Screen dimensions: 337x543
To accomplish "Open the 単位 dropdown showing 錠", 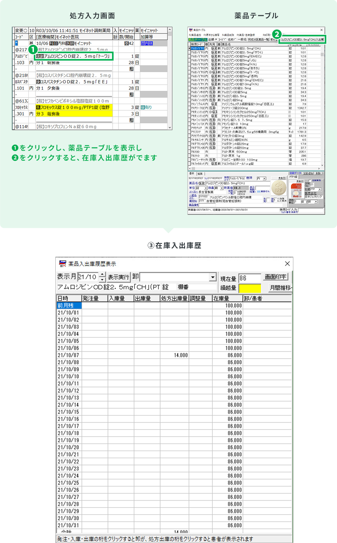I will coord(201,188).
